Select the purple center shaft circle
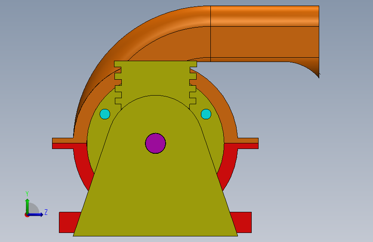The image size is (373, 242). [155, 143]
